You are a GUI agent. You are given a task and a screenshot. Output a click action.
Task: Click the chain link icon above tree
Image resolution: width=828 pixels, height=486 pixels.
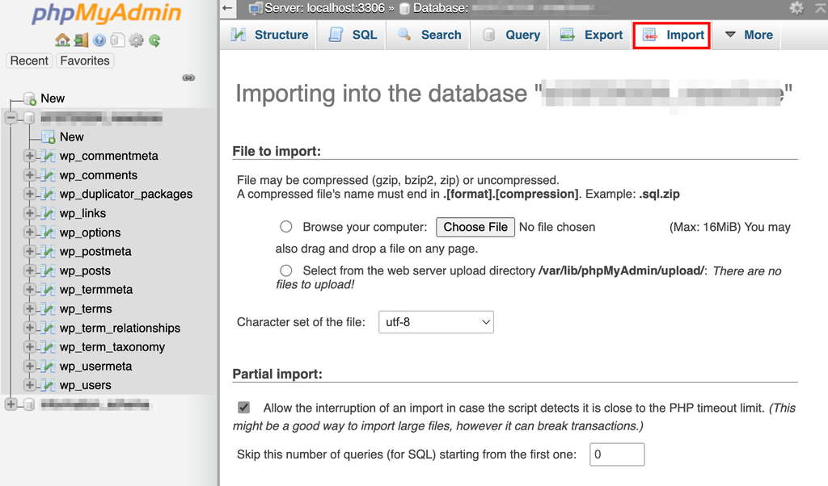point(188,78)
